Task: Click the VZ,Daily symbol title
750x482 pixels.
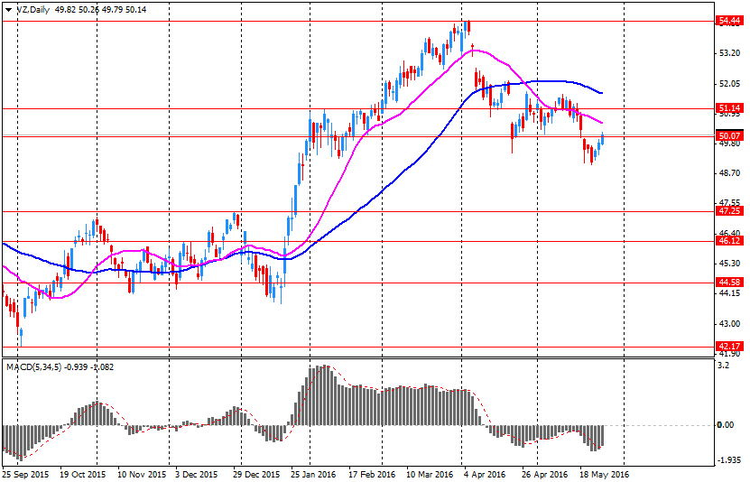Action: click(33, 10)
